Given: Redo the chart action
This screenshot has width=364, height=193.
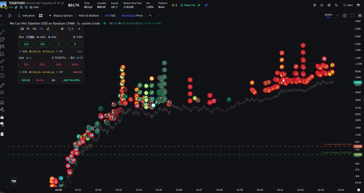Looking at the screenshot, I should point(158,15).
